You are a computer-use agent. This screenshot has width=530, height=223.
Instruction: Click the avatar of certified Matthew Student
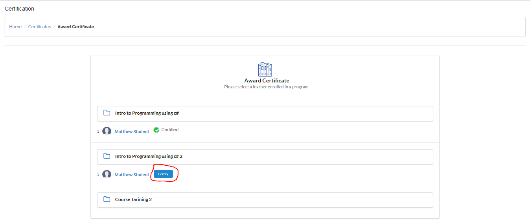pos(107,131)
